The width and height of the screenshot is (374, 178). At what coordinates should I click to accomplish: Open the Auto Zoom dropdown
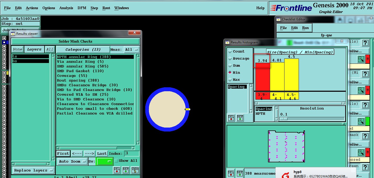(72, 162)
